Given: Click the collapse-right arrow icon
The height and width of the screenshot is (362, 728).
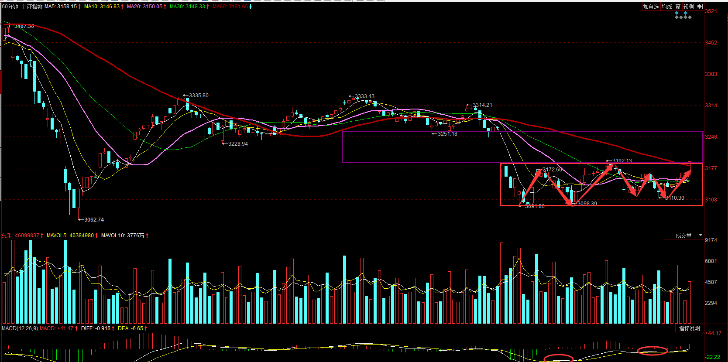Looking at the screenshot, I should tap(700, 7).
